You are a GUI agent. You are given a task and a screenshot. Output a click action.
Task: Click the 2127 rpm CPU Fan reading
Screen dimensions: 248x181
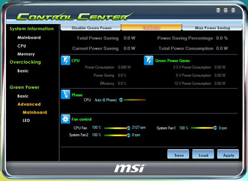139,127
